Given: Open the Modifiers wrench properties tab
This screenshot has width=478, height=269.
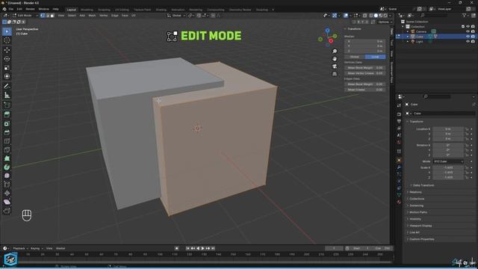Looking at the screenshot, I should pos(399,167).
